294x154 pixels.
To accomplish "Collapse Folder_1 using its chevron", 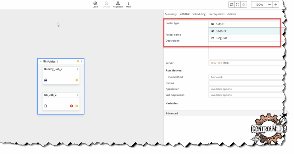I will (41, 61).
